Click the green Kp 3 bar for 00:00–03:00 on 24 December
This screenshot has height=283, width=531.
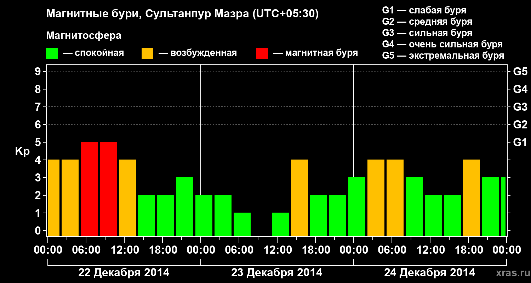[357, 207]
